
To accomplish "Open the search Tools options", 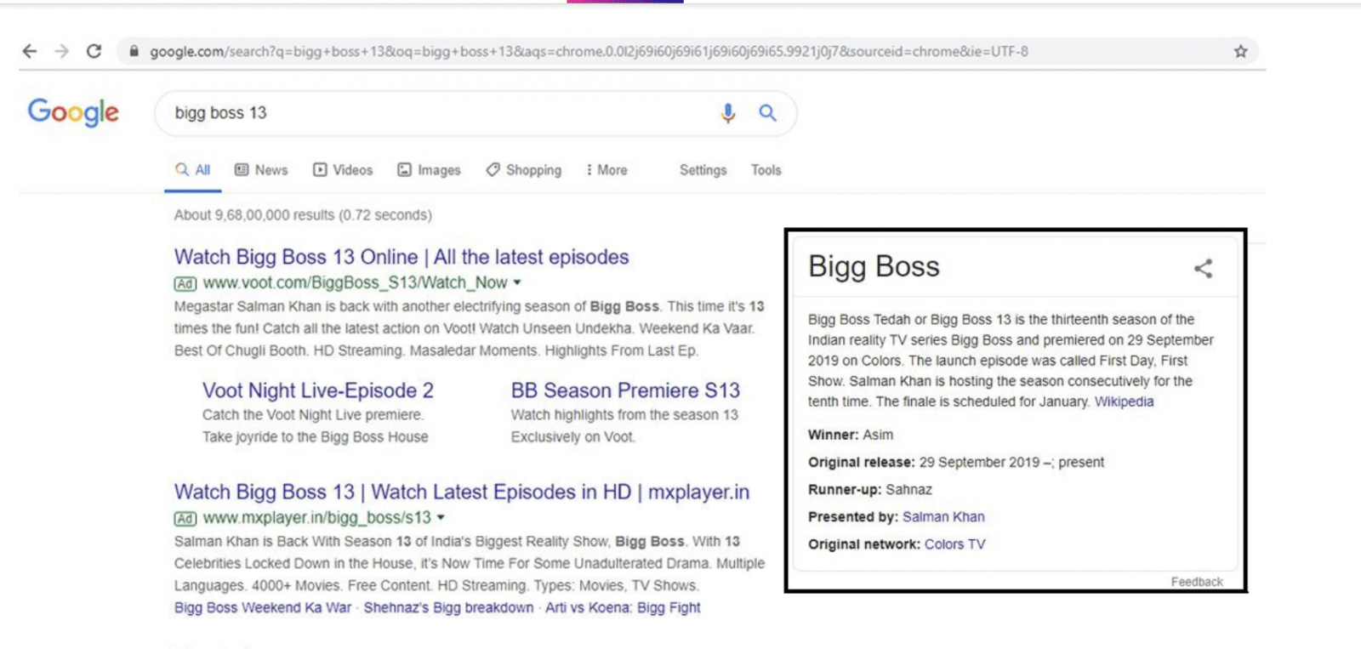I will (x=766, y=170).
